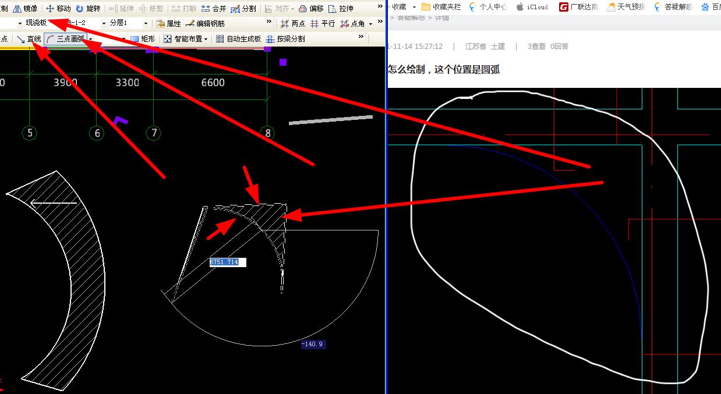Click the 3900 grid dimension text
The image size is (721, 394).
(x=65, y=83)
